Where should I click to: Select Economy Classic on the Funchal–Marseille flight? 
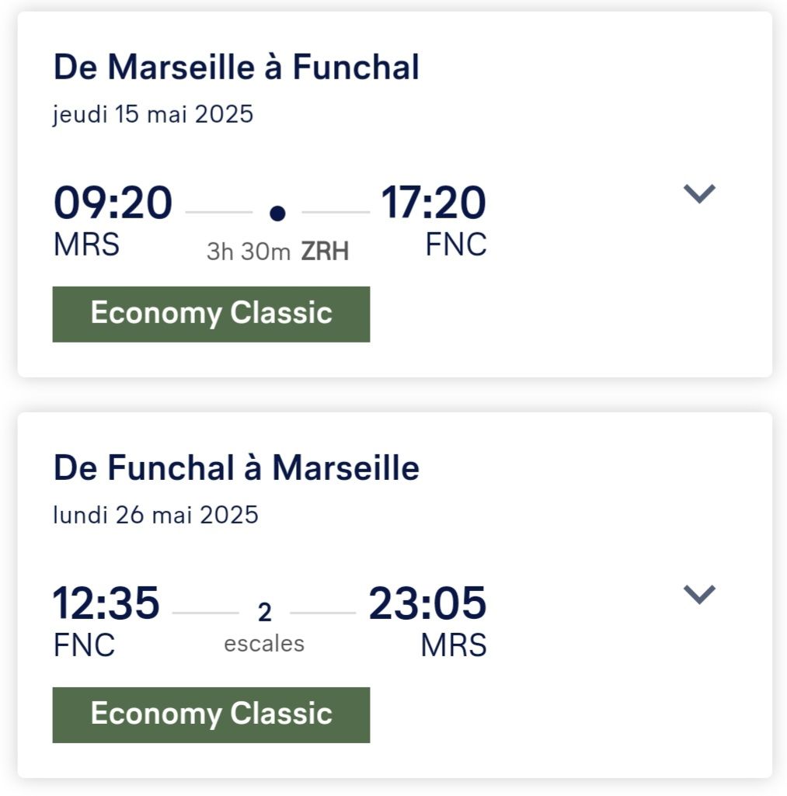point(211,714)
